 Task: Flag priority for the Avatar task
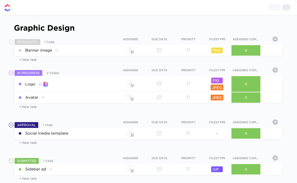pos(188,98)
